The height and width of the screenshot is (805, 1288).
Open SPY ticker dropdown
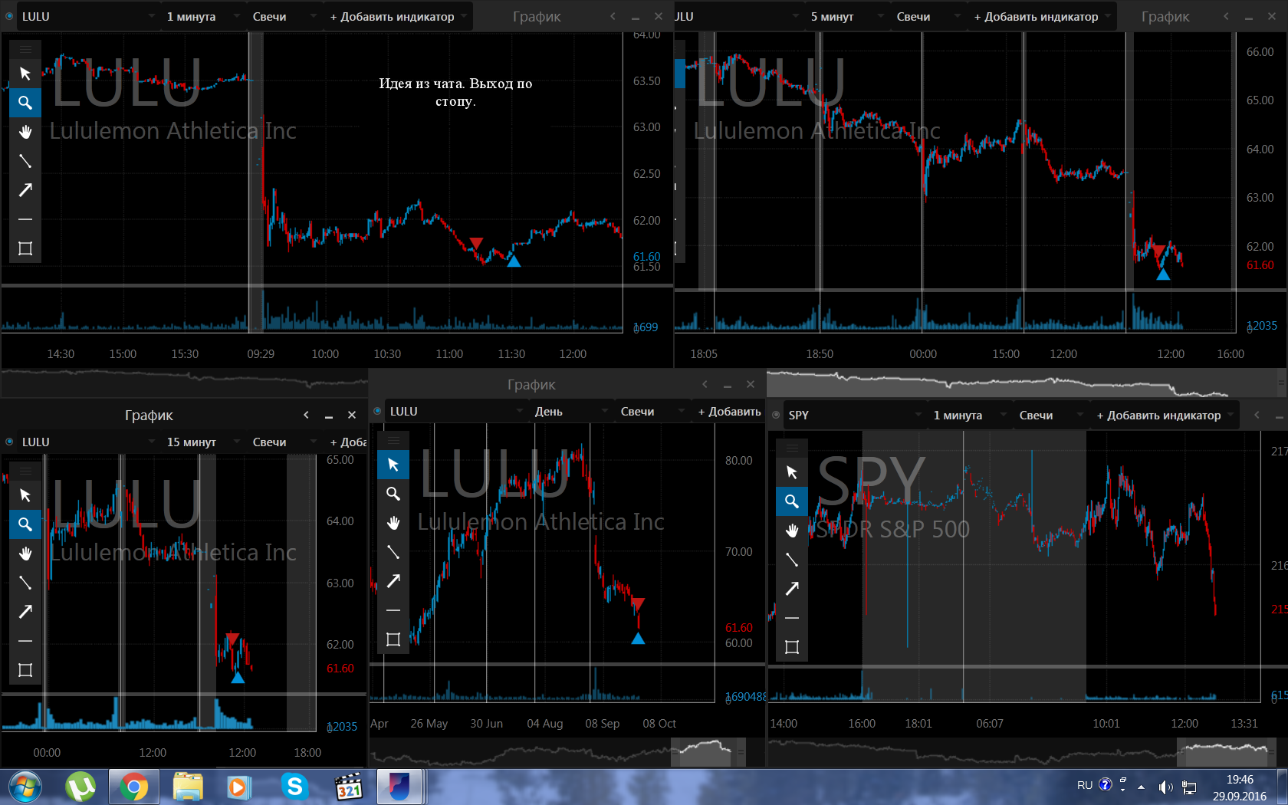(x=855, y=415)
